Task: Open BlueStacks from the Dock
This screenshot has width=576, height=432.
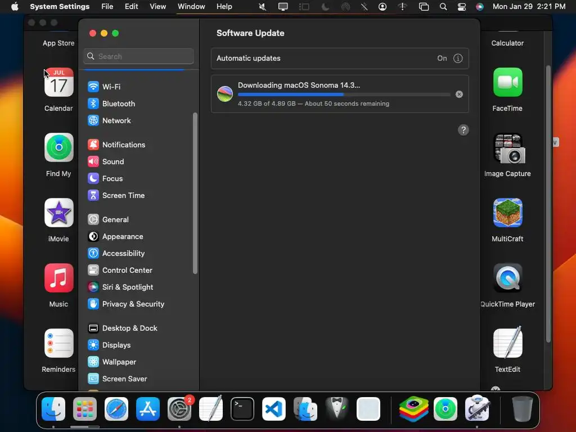Action: tap(414, 409)
